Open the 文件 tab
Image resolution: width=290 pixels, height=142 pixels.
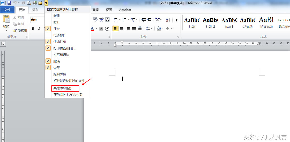point(7,10)
